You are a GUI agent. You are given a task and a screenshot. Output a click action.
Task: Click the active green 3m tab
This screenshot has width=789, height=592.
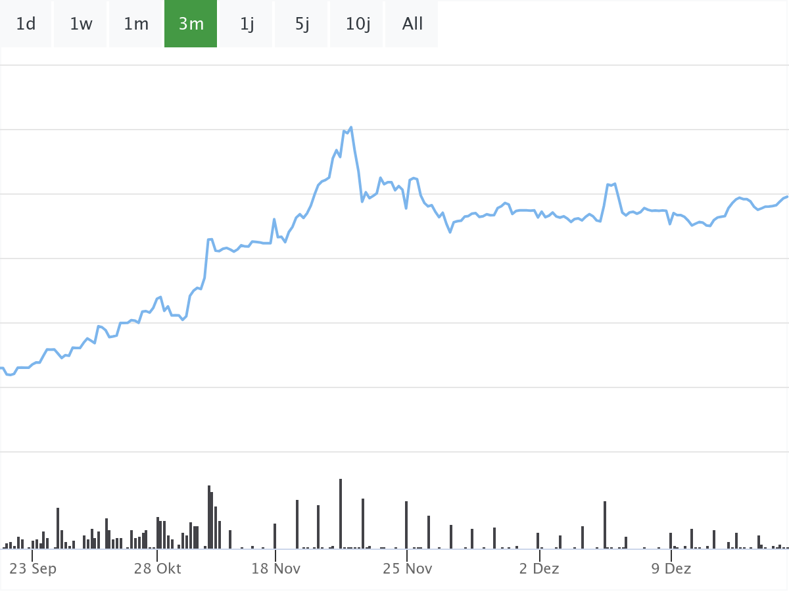(x=191, y=24)
